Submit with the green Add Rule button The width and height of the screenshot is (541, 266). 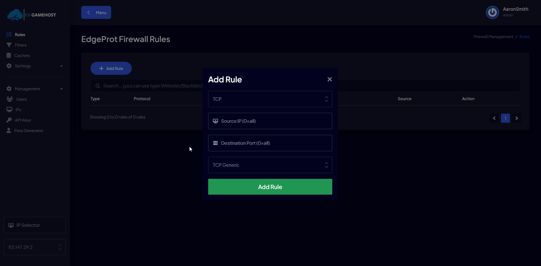270,187
